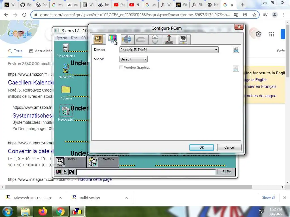Screen dimensions: 290x217
Task: Open the Chrome media control icon
Action: tap(265, 15)
